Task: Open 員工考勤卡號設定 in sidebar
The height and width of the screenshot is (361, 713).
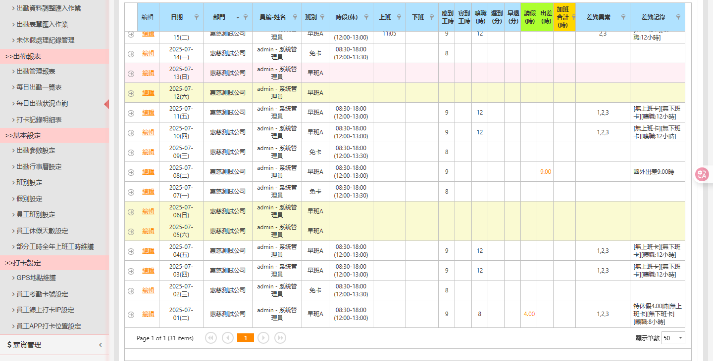Action: pos(42,294)
